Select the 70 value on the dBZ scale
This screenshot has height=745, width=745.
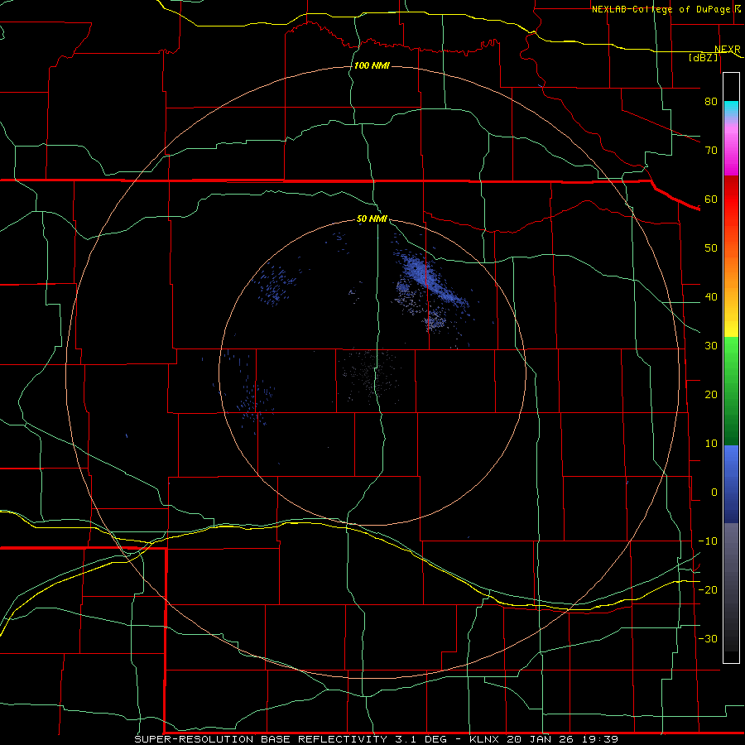click(711, 150)
